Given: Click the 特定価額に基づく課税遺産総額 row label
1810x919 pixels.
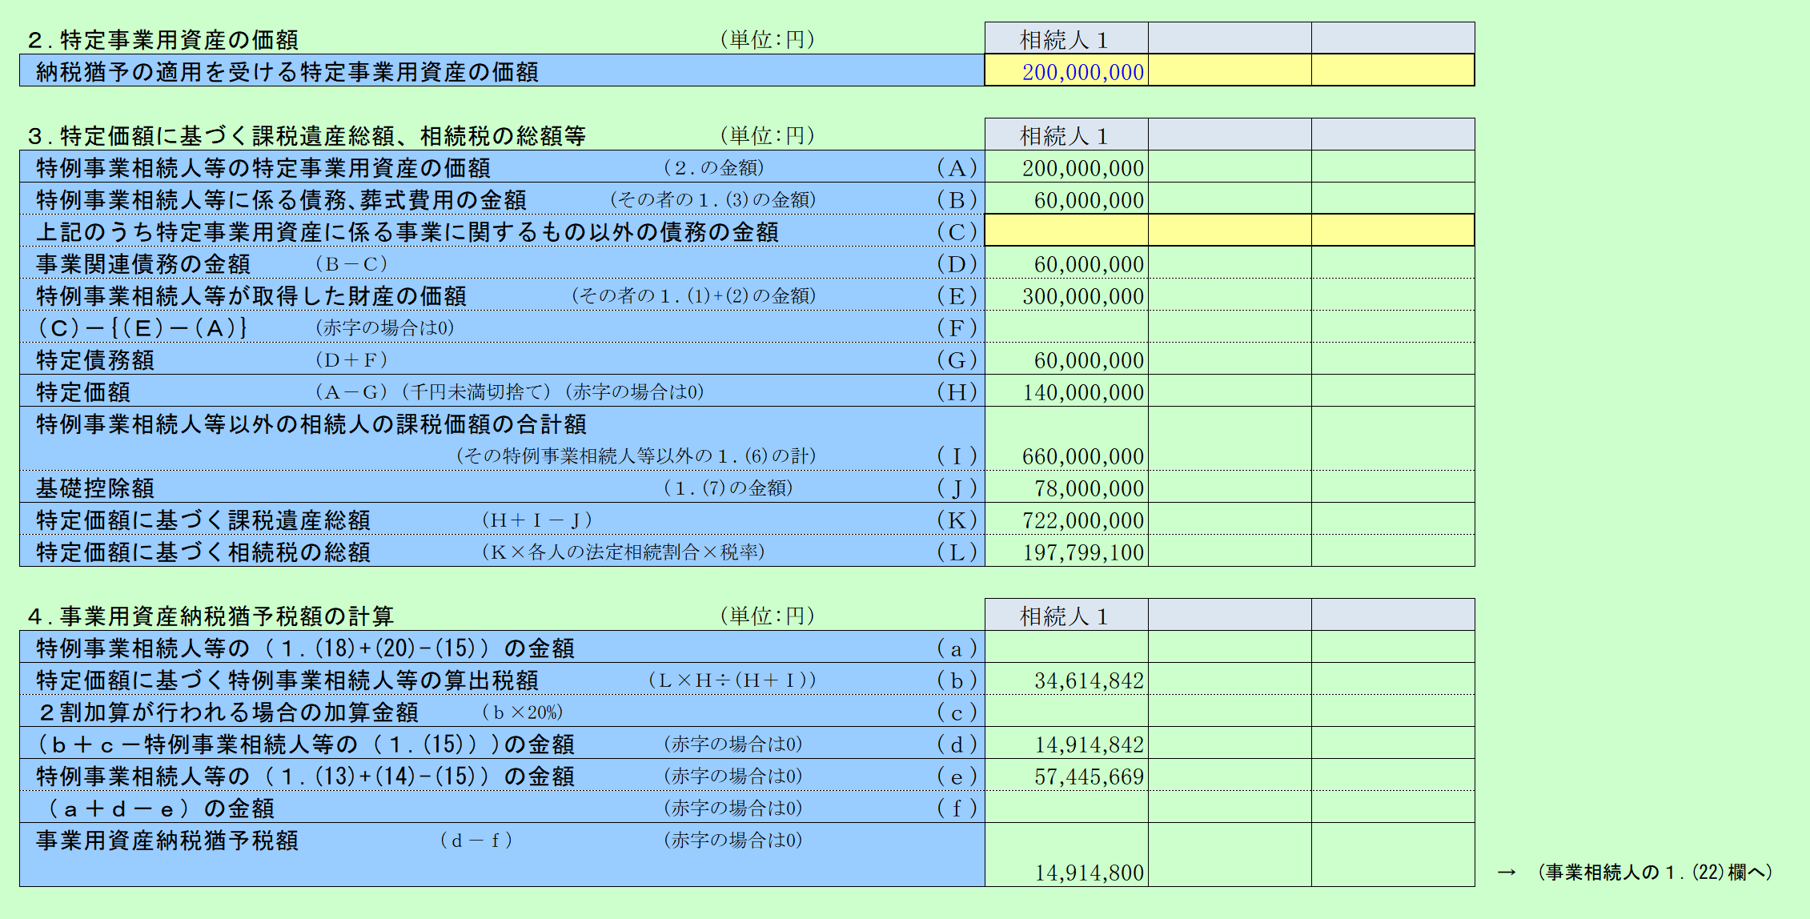Looking at the screenshot, I should pyautogui.click(x=203, y=520).
